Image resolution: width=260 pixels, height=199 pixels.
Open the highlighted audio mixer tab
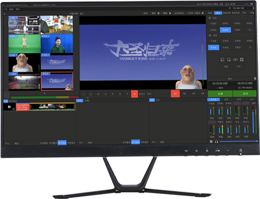click(214, 100)
